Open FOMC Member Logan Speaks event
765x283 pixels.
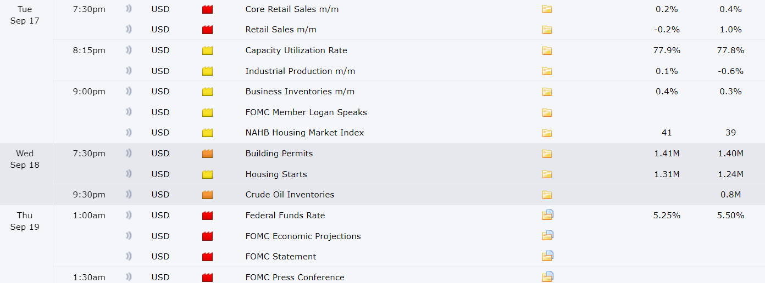pos(306,112)
